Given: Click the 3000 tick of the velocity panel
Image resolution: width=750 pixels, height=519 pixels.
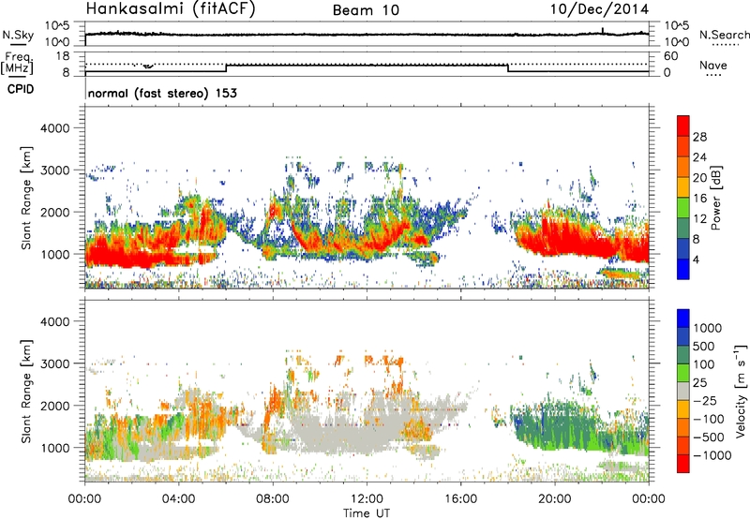Looking at the screenshot, I should pyautogui.click(x=54, y=363).
